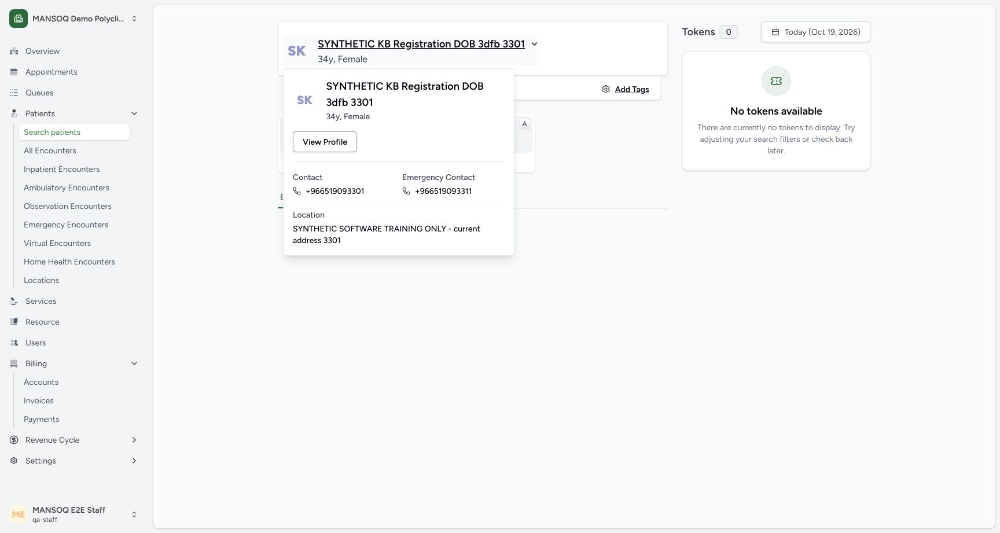The image size is (1000, 533).
Task: Click the patient name link in header
Action: pos(421,44)
